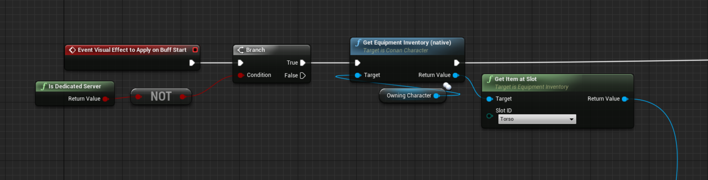Select the Branch node by its title
This screenshot has height=180, width=708.
255,50
